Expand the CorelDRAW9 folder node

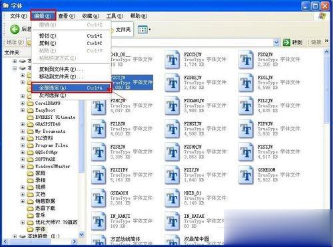coord(23,103)
